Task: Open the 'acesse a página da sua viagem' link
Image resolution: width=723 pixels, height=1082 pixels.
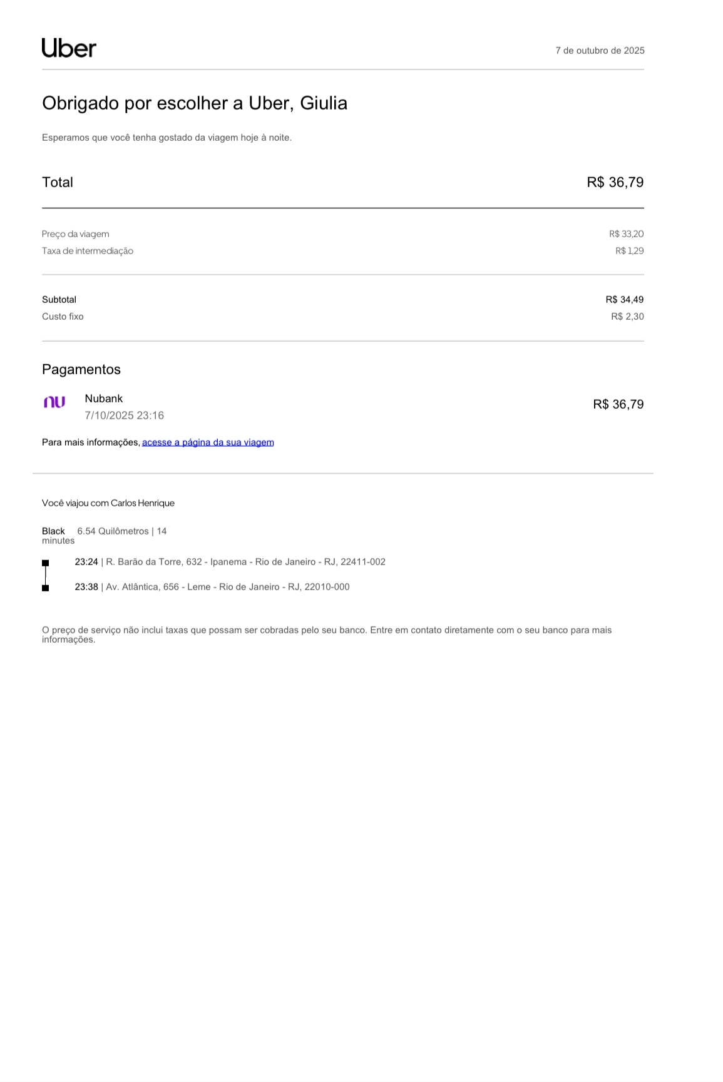Action: pos(208,442)
